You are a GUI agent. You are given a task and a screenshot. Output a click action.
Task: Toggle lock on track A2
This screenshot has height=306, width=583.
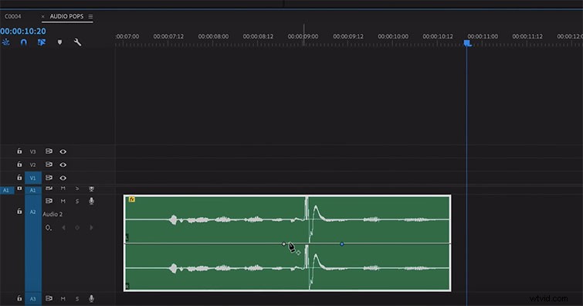point(19,211)
